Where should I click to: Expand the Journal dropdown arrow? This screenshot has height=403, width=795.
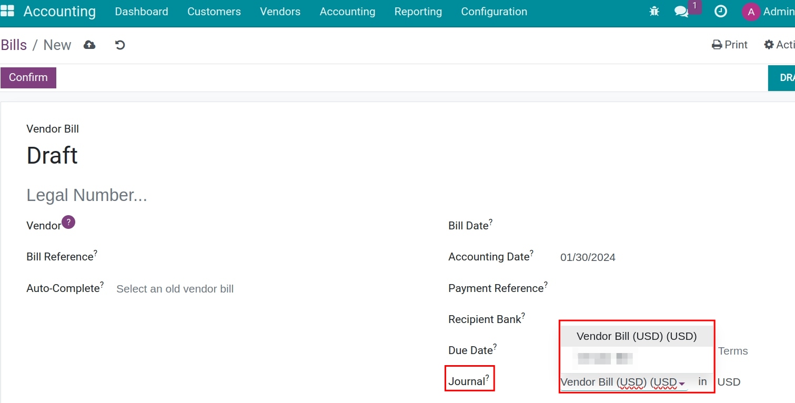click(682, 385)
